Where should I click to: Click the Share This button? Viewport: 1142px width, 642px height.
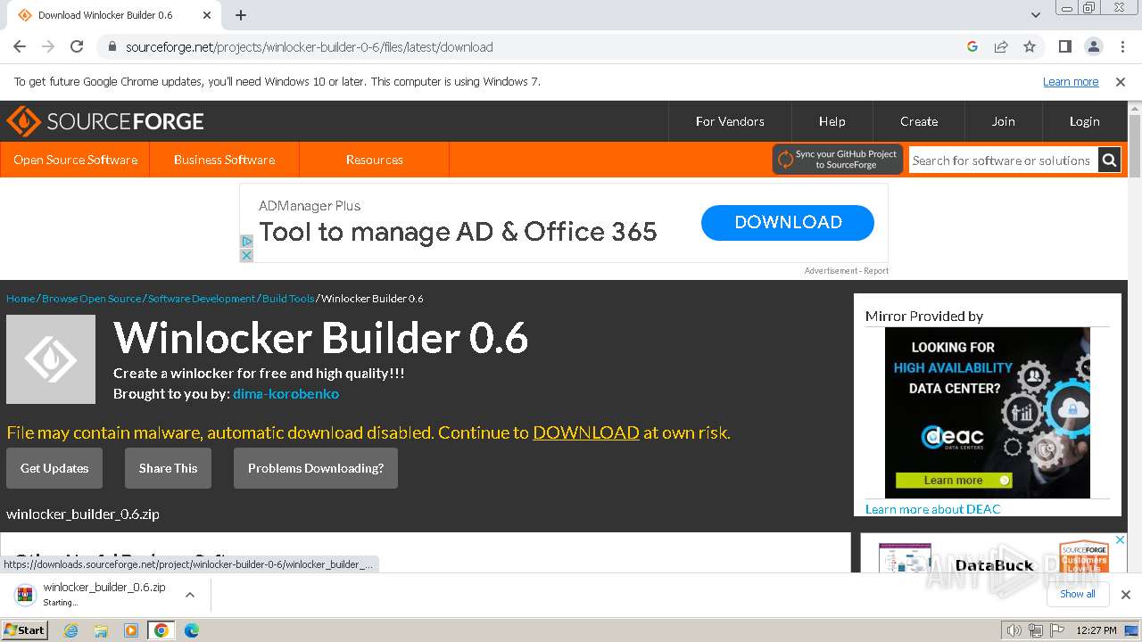(168, 468)
